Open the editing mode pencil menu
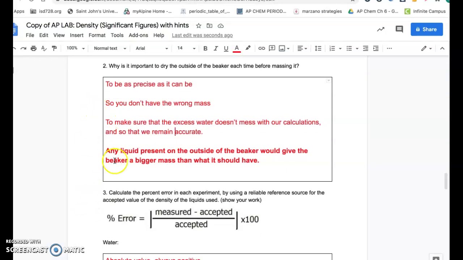 [x=426, y=48]
